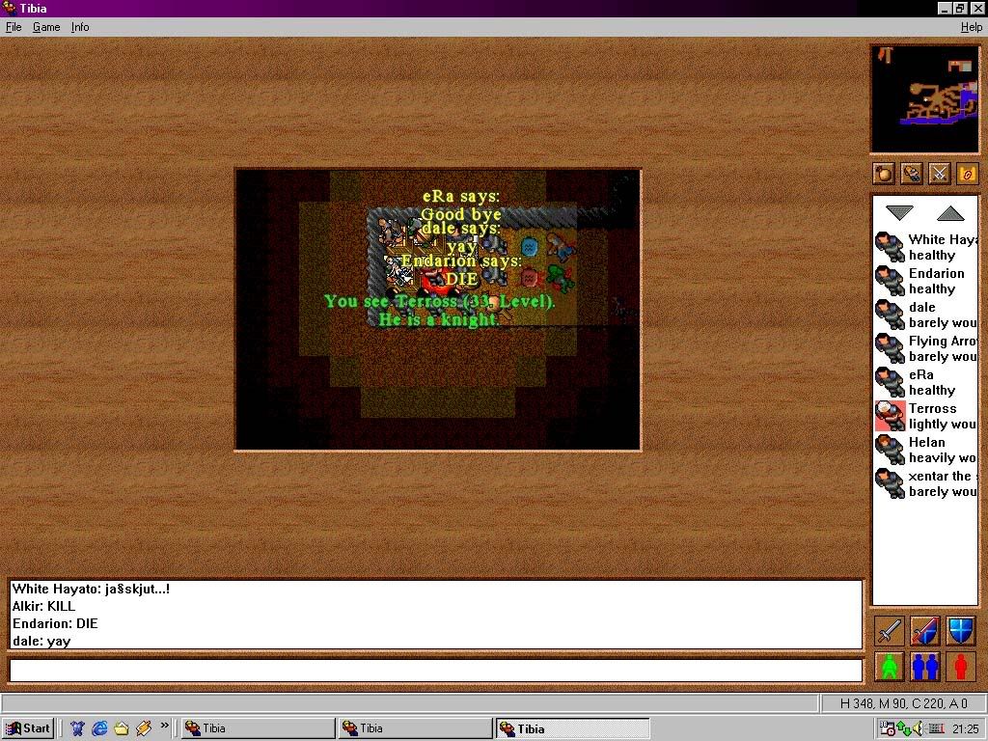
Task: Select blue two-figures follow mode
Action: point(925,667)
